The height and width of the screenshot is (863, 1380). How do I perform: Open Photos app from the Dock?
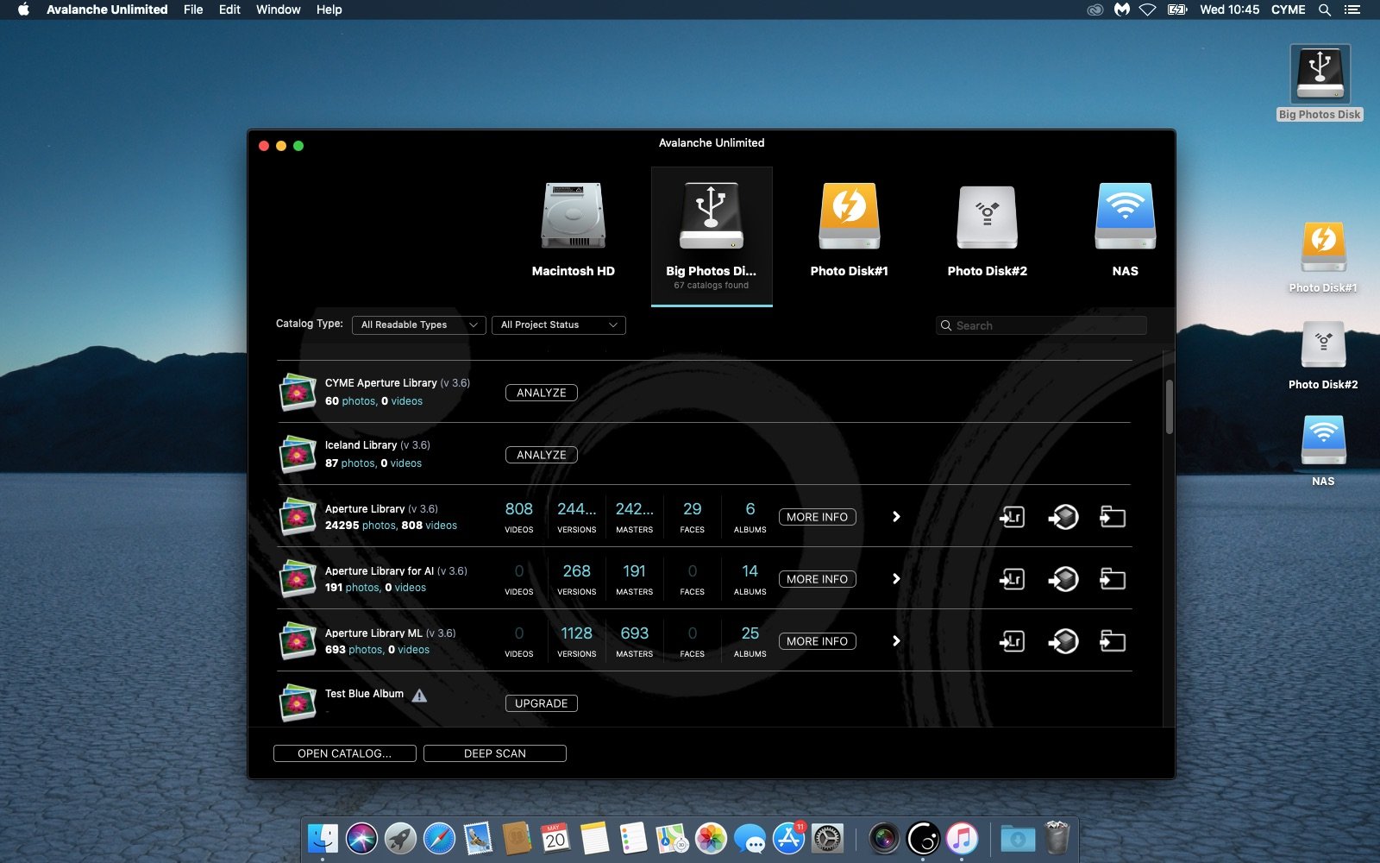(711, 837)
